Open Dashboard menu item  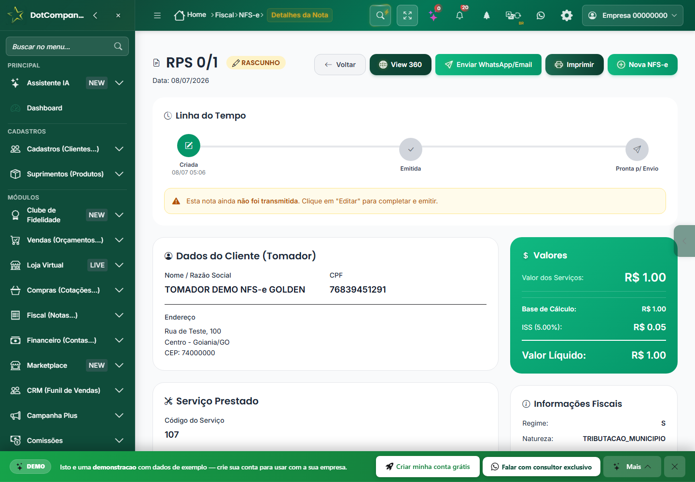(67, 108)
